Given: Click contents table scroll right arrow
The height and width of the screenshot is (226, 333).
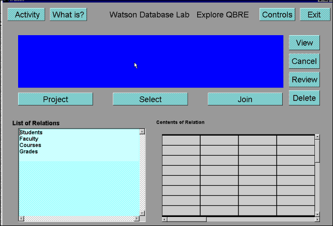Looking at the screenshot, I should tap(317, 219).
